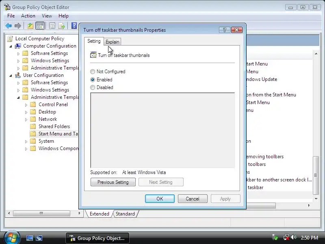Expand Software Settings under User Configuration
This screenshot has width=325, height=244.
(18, 83)
